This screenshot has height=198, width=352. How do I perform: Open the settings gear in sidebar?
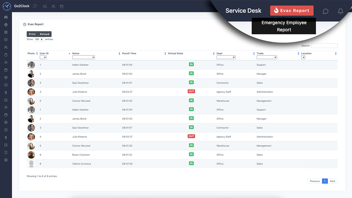(x=6, y=160)
